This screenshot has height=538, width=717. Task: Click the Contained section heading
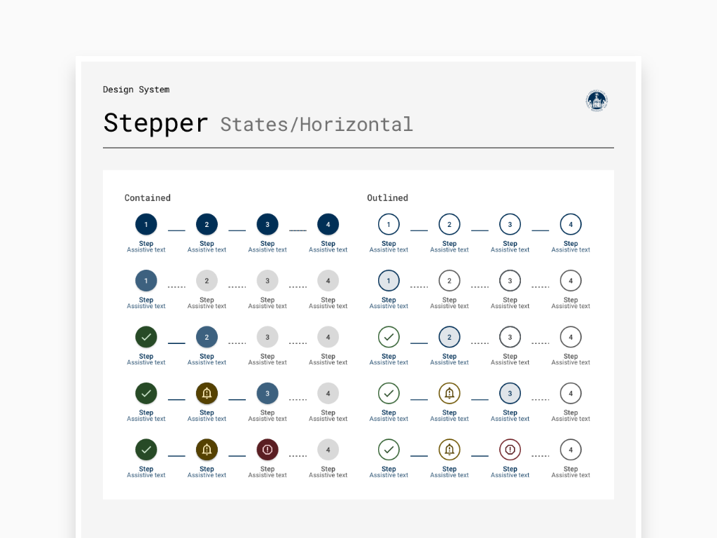147,198
